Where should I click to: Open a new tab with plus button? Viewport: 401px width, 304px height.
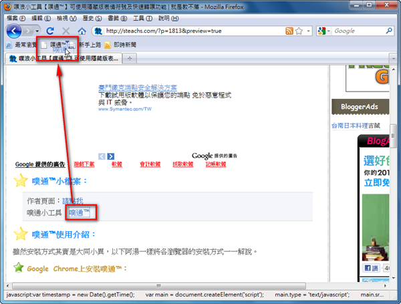130,59
